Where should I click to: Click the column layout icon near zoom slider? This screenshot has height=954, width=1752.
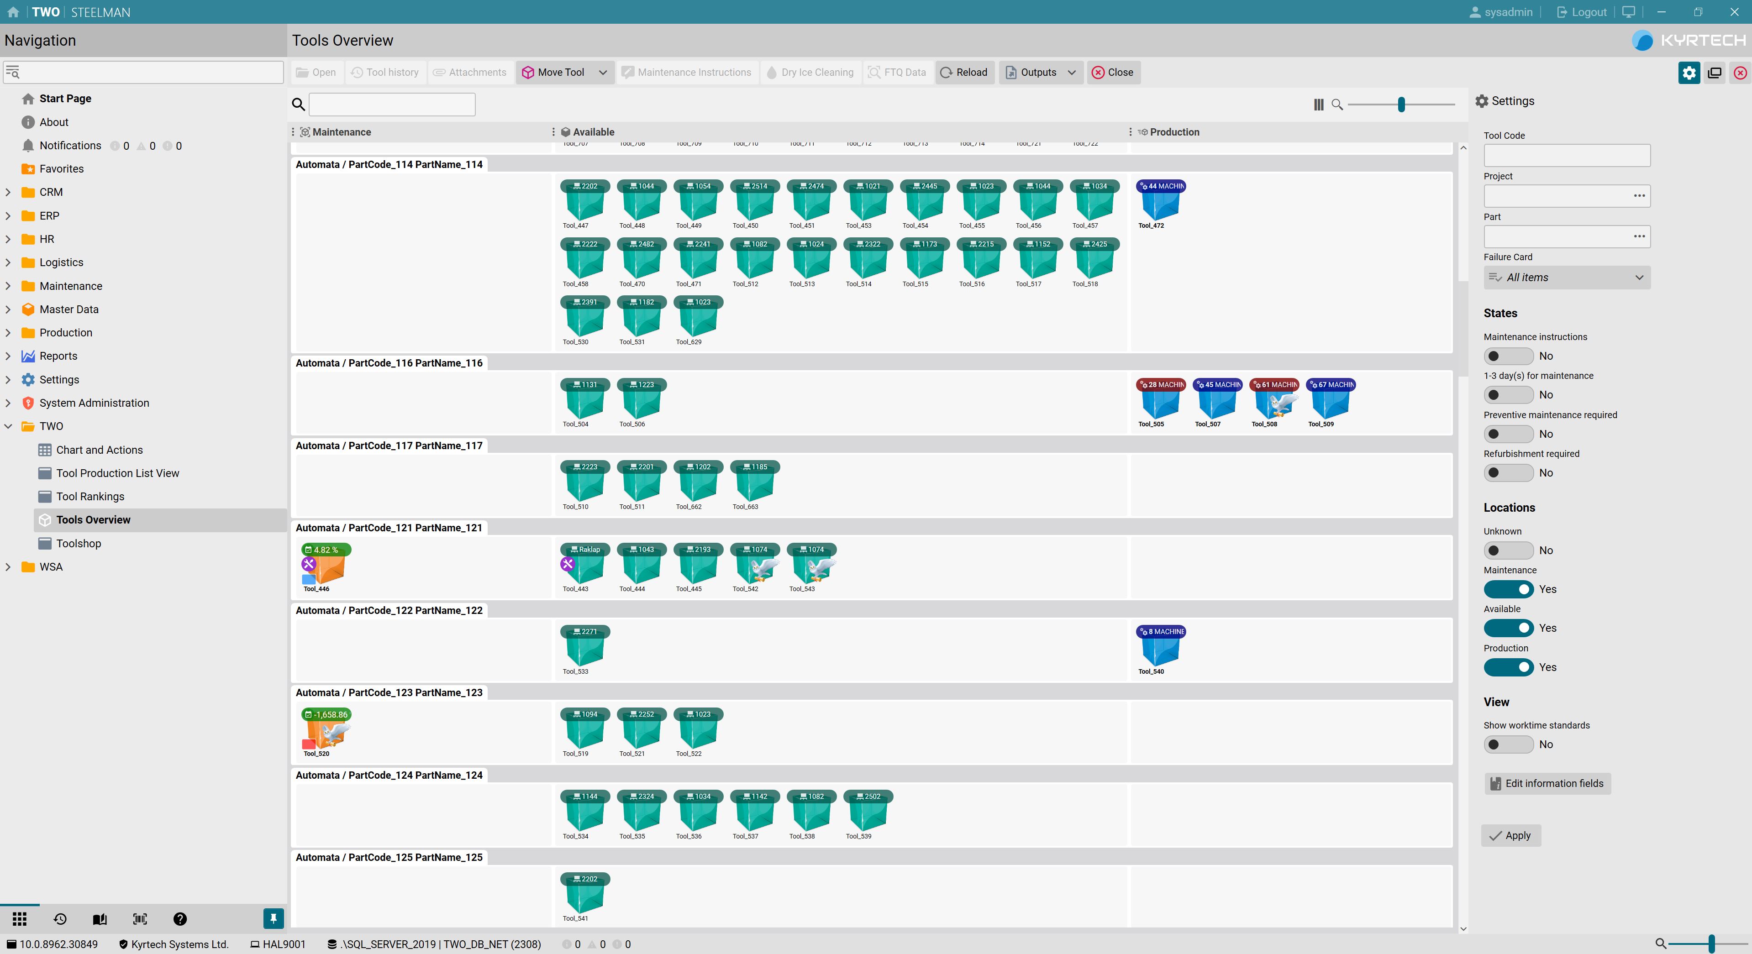(x=1318, y=105)
